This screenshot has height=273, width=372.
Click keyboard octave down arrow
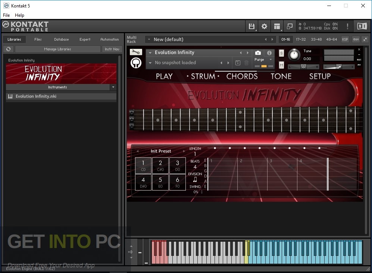tap(131, 258)
